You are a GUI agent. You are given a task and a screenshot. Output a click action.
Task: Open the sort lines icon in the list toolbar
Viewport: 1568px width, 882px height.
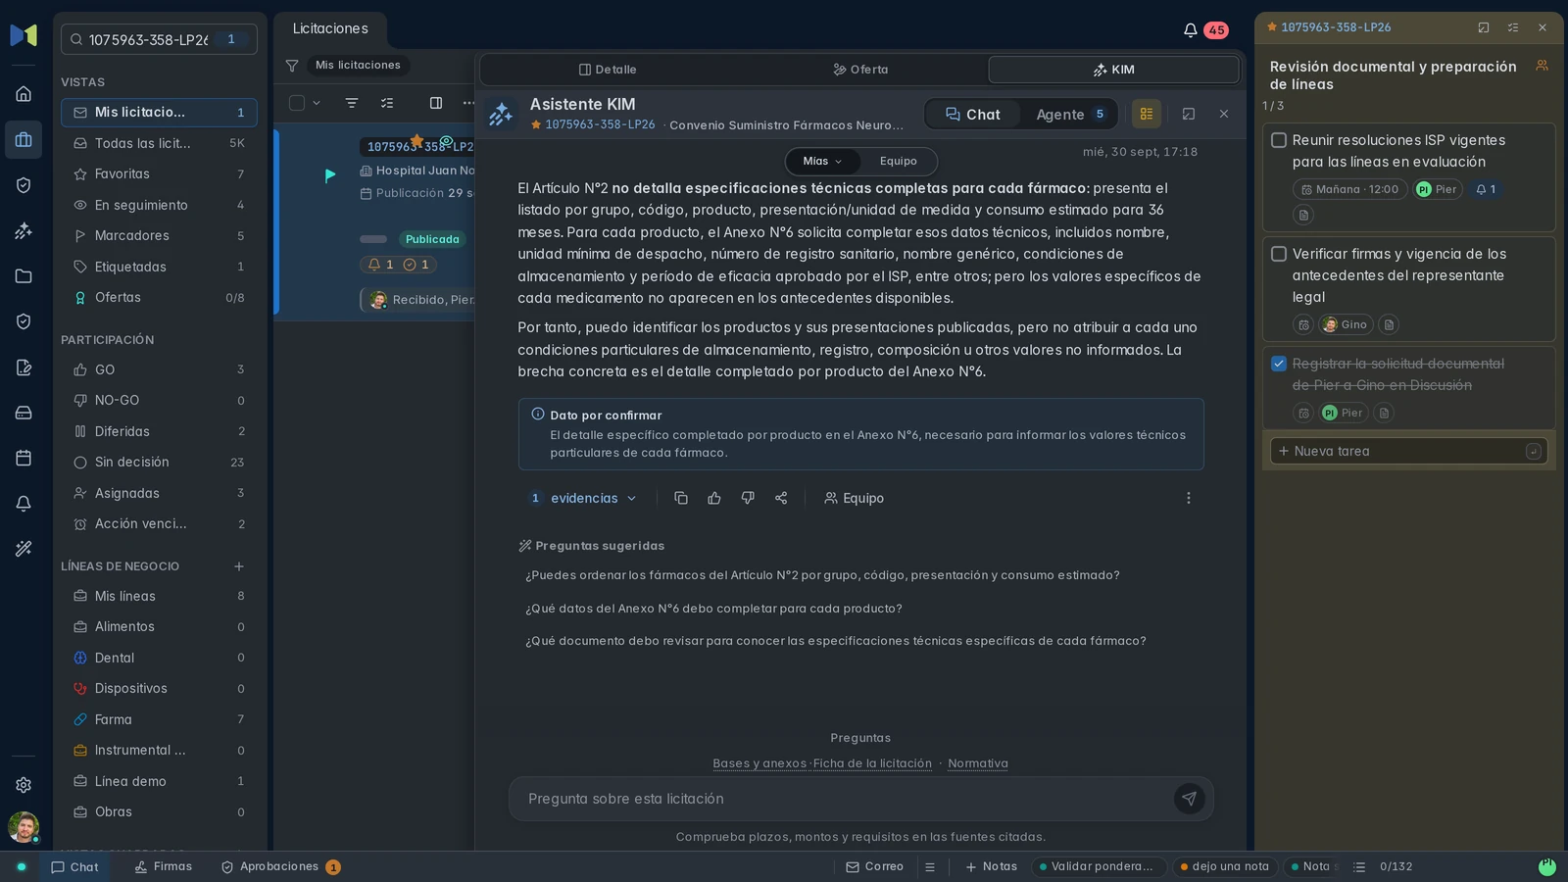click(352, 103)
